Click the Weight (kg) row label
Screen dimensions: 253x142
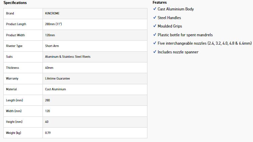pyautogui.click(x=13, y=133)
